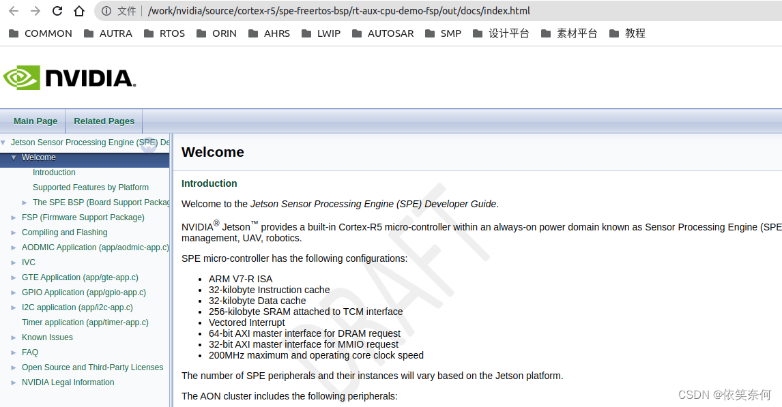Click '200MHz maximum and operating core clock speed'
This screenshot has height=407, width=782.
pos(316,355)
